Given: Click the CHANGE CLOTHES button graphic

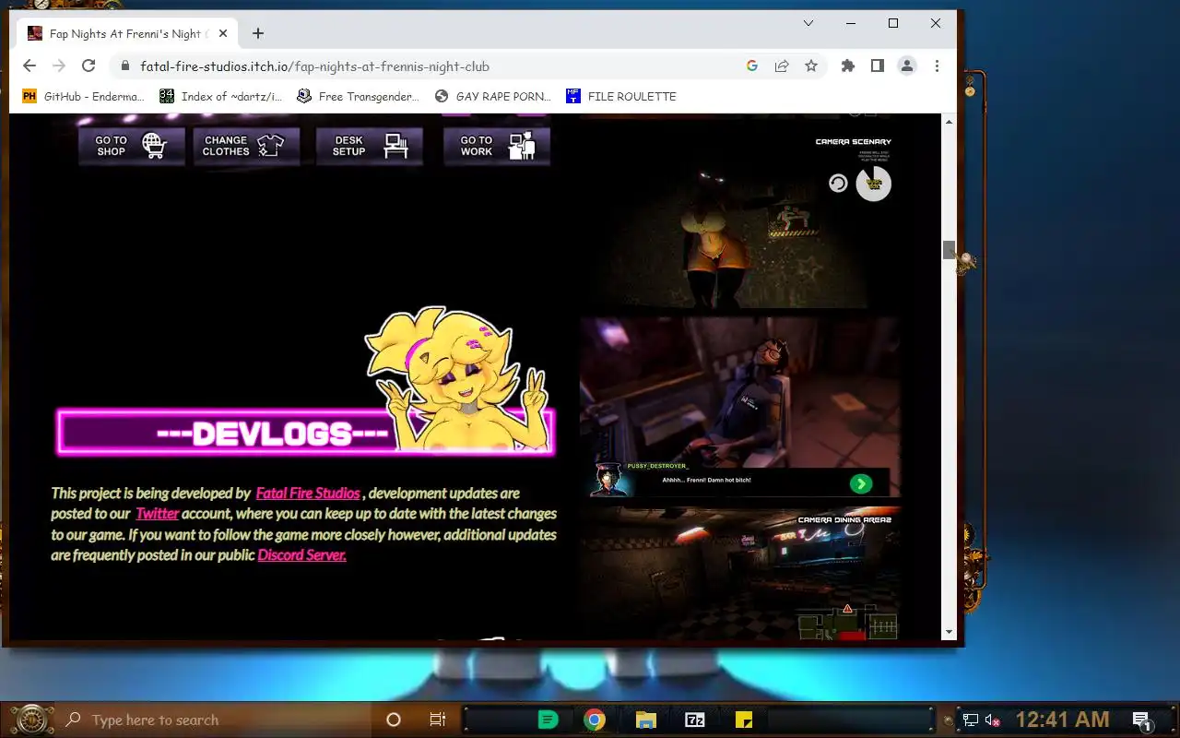Looking at the screenshot, I should point(246,146).
